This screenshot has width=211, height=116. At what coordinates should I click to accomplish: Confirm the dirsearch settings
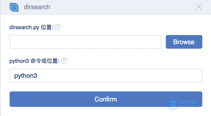tap(106, 99)
